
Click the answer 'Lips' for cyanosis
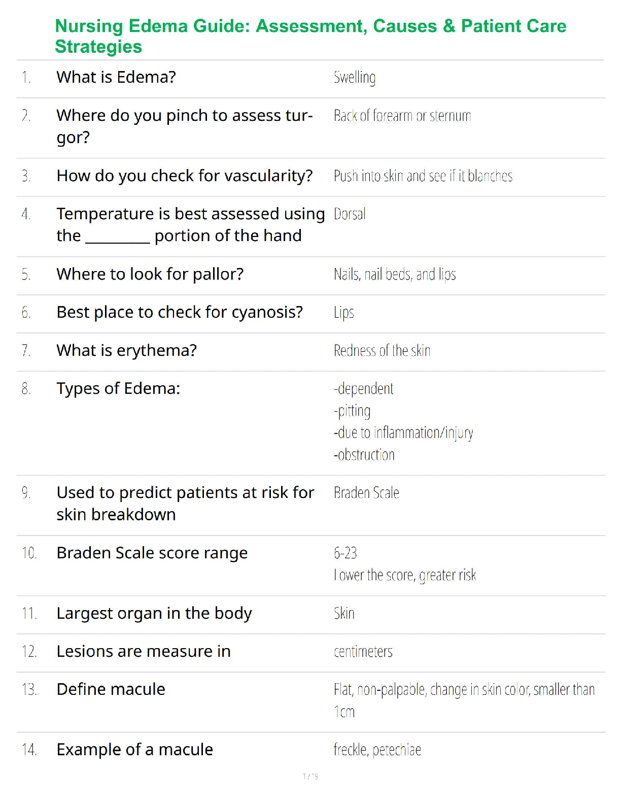pos(343,312)
